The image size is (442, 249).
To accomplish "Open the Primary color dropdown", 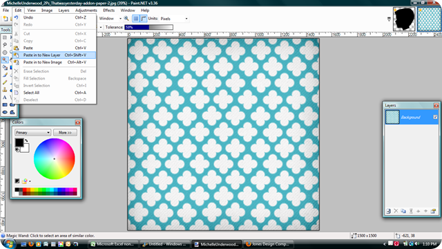I will pos(32,132).
